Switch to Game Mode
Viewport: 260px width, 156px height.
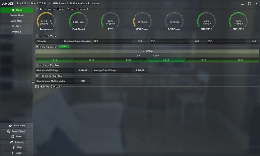point(17,21)
